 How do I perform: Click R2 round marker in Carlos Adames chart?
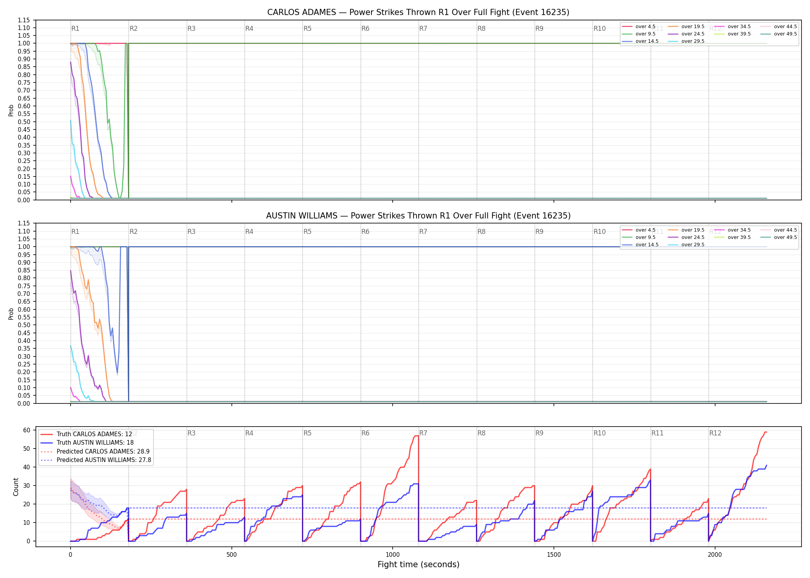click(x=133, y=29)
